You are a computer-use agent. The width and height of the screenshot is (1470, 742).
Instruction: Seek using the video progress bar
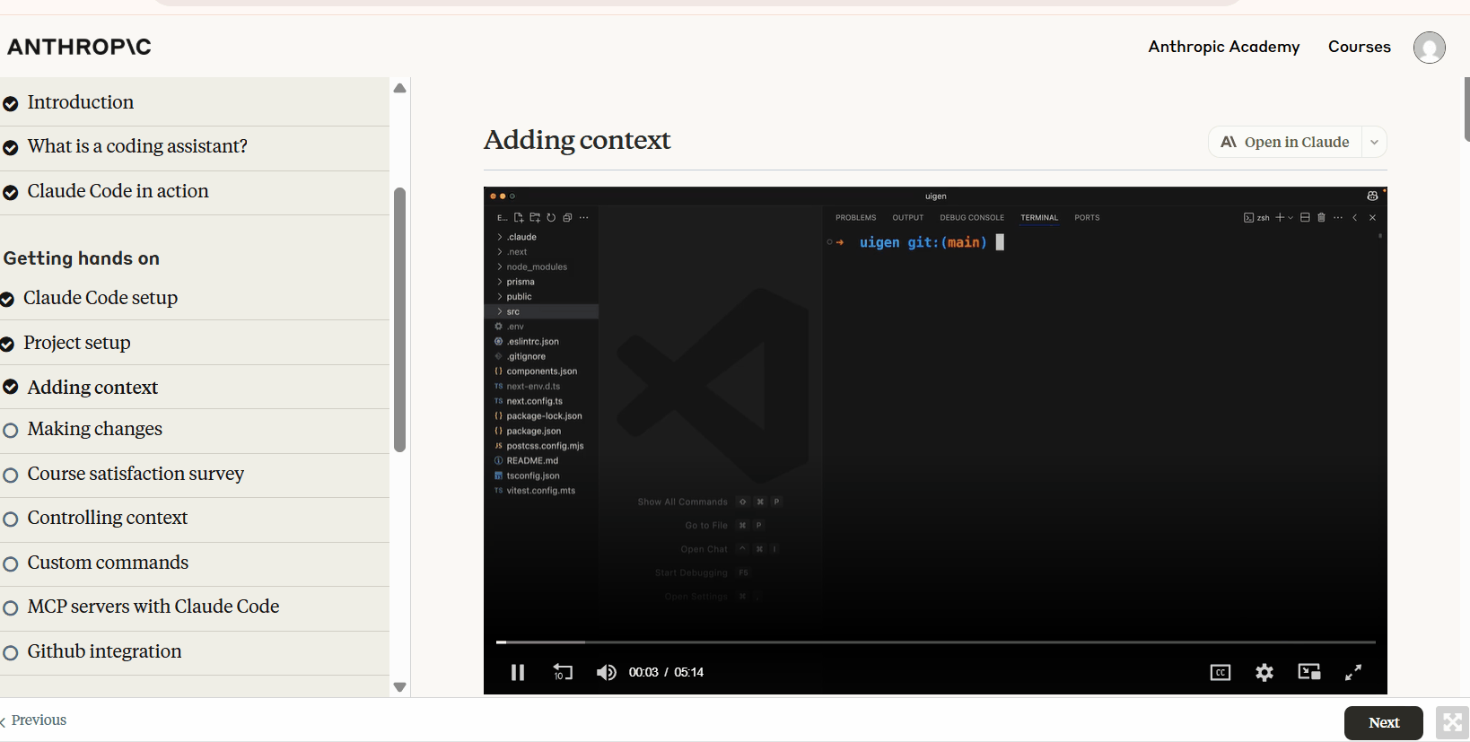[x=936, y=642]
